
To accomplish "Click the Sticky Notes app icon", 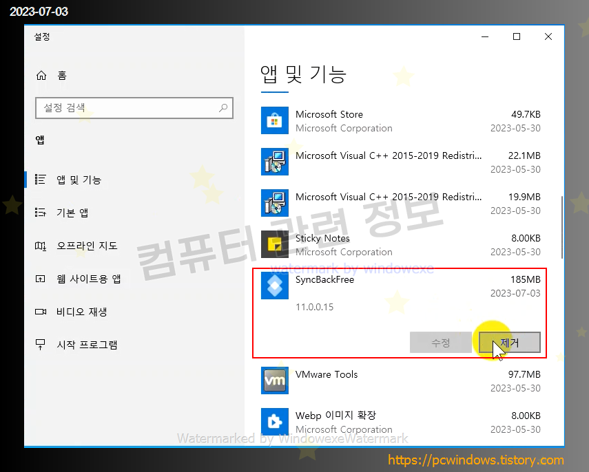I will click(x=275, y=244).
